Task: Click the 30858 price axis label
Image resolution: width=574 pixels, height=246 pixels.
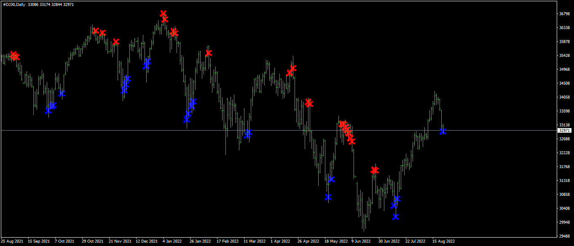Action: click(564, 195)
